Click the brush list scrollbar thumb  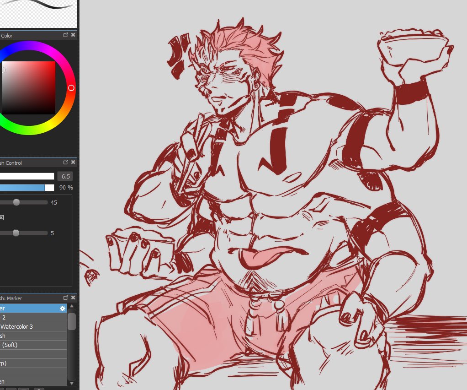click(x=72, y=321)
